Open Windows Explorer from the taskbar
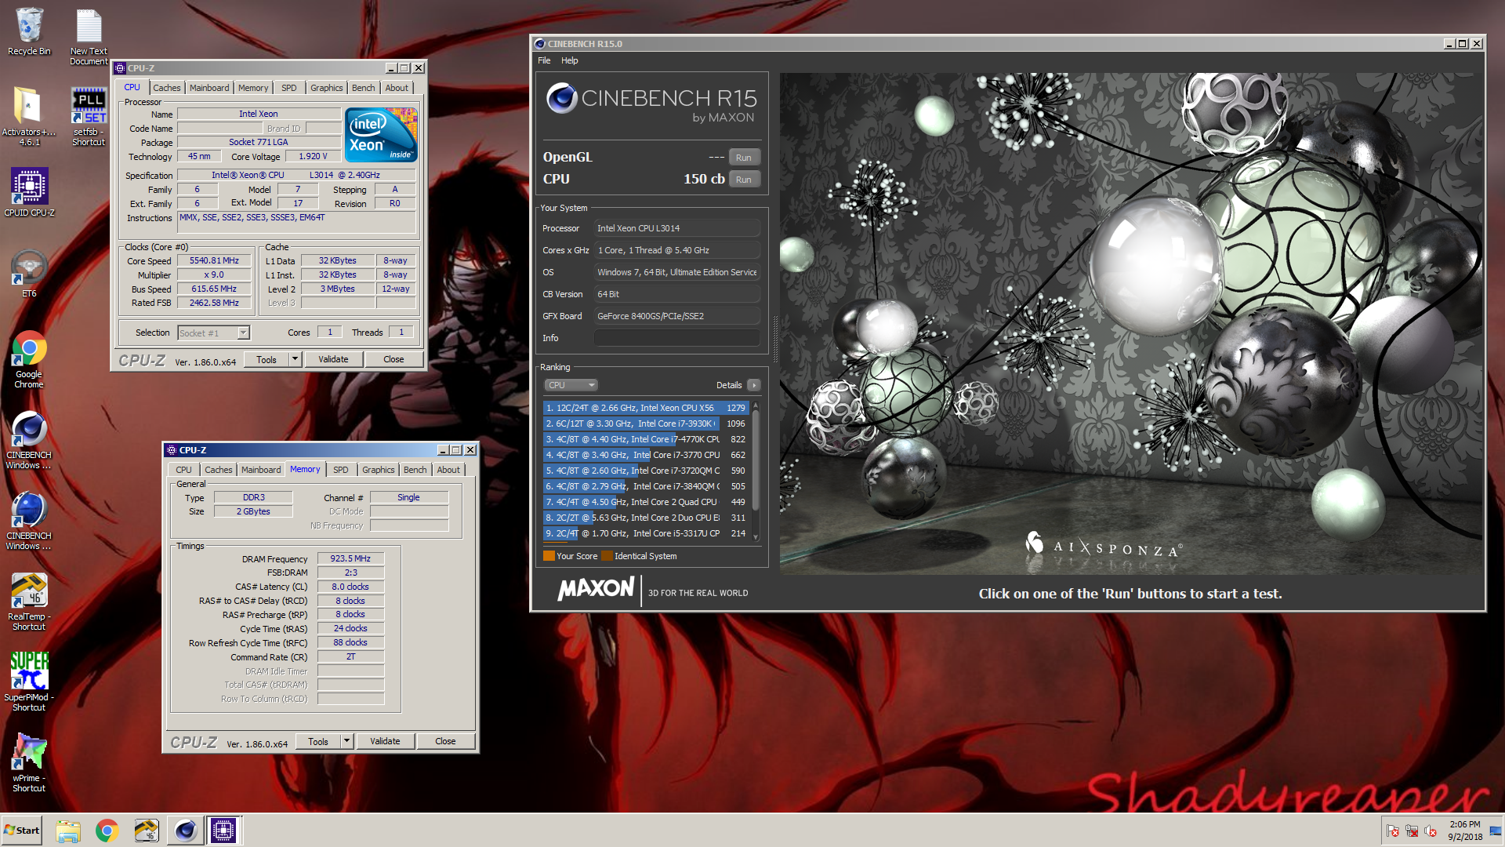 pyautogui.click(x=68, y=831)
